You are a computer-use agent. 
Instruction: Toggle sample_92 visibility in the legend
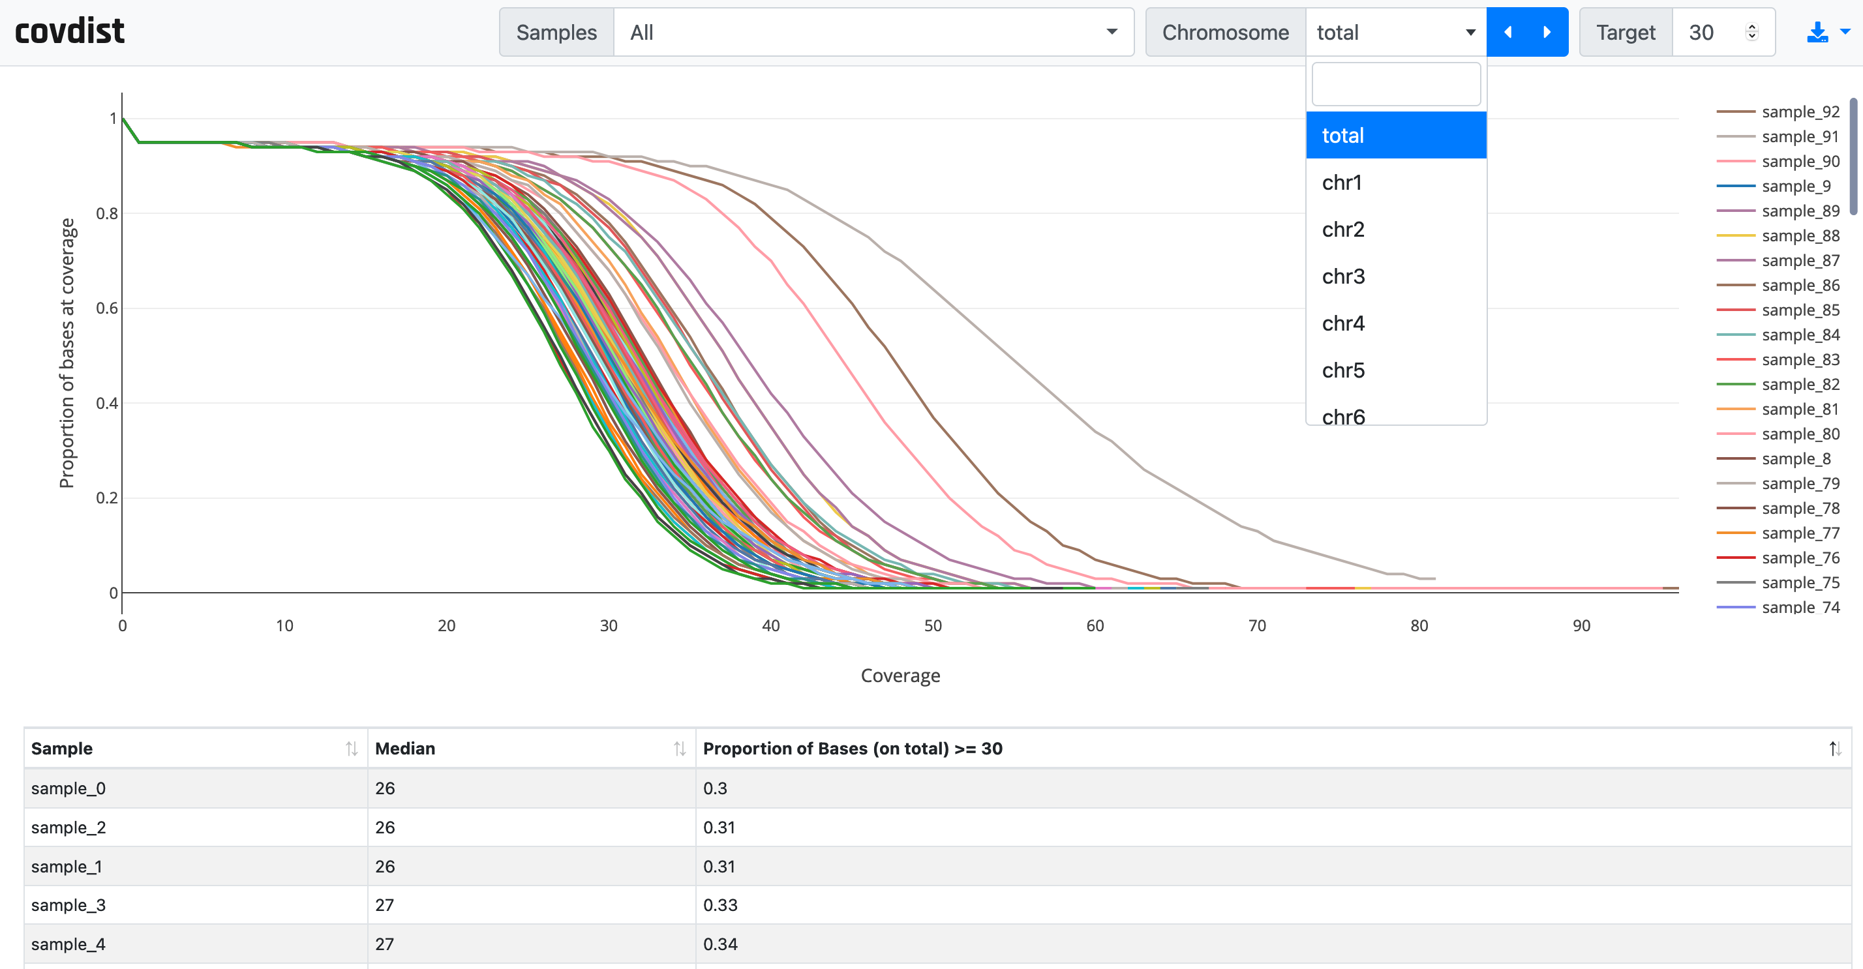click(x=1802, y=112)
